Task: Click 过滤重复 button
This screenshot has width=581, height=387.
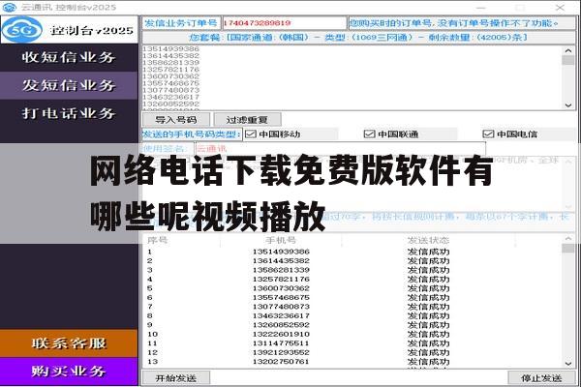Action: click(x=247, y=120)
